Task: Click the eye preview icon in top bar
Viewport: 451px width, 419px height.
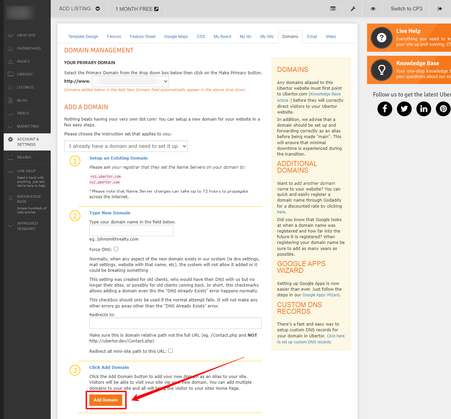Action: (373, 9)
